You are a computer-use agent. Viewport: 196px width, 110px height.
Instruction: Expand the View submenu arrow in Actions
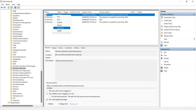pos(194,39)
